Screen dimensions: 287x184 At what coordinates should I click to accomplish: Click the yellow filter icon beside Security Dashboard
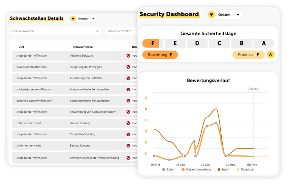[211, 15]
